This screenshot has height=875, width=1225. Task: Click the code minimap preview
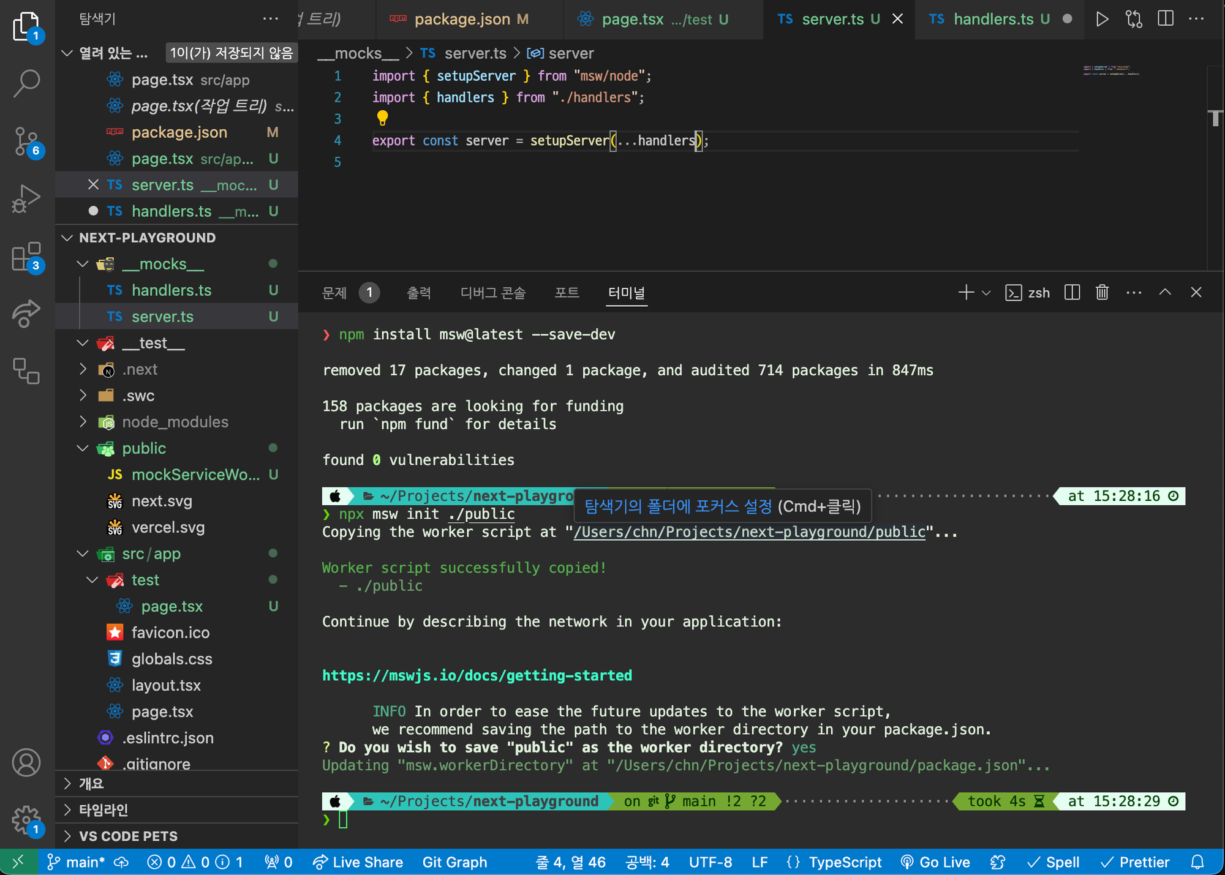(1111, 70)
